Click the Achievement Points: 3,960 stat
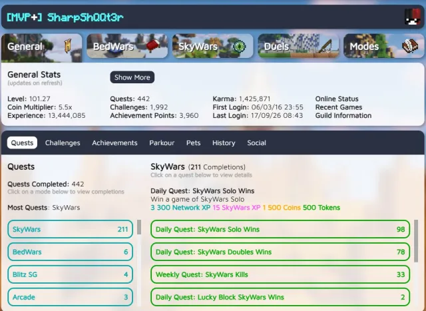 pyautogui.click(x=154, y=115)
